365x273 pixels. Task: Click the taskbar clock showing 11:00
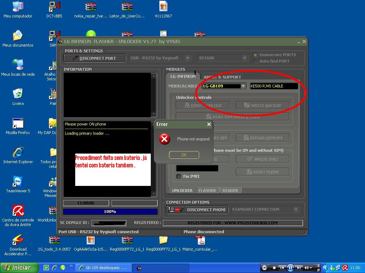(x=355, y=268)
